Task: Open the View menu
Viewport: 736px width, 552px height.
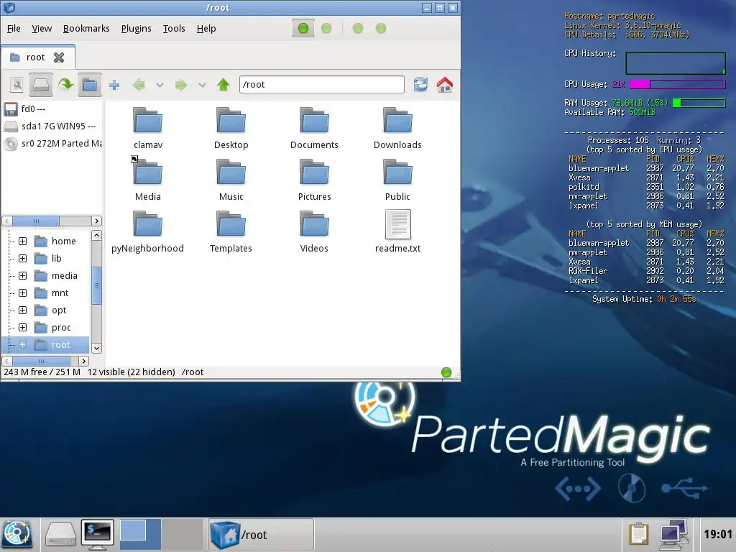Action: (42, 29)
